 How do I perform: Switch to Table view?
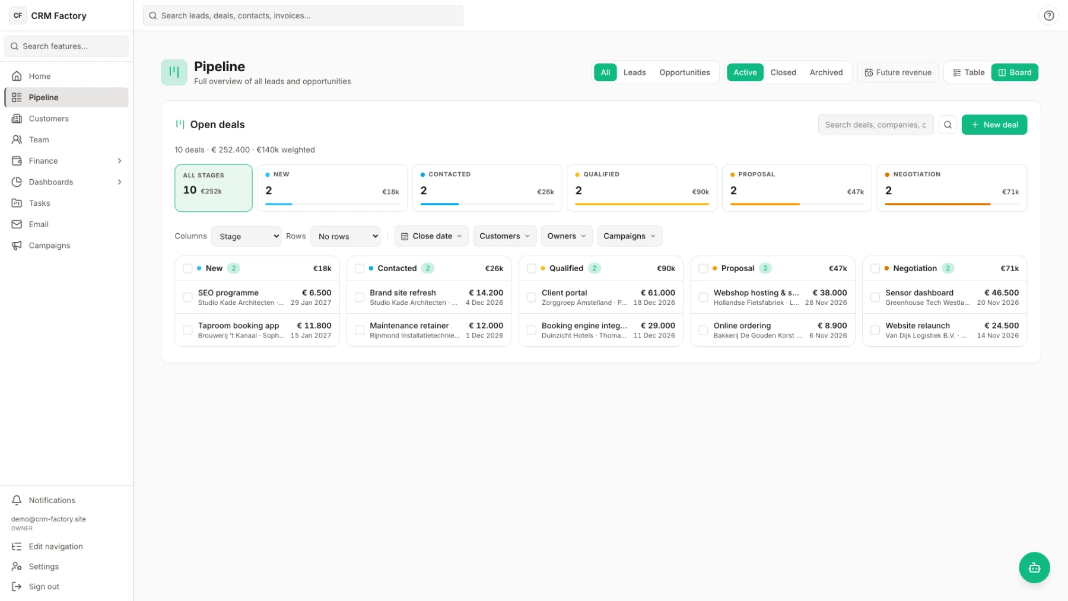click(968, 72)
